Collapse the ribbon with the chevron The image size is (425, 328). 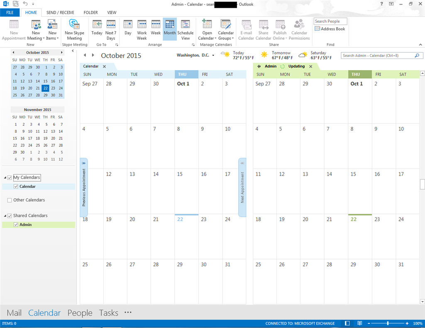[420, 45]
